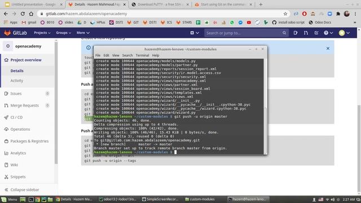Screen dimensions: 361x203
Task: Open the Odoo Docs bookmark
Action: click(320, 23)
